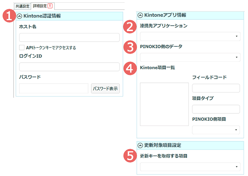Click the red warning icon on 詳細設定 tab
The height and width of the screenshot is (176, 248).
50,6
